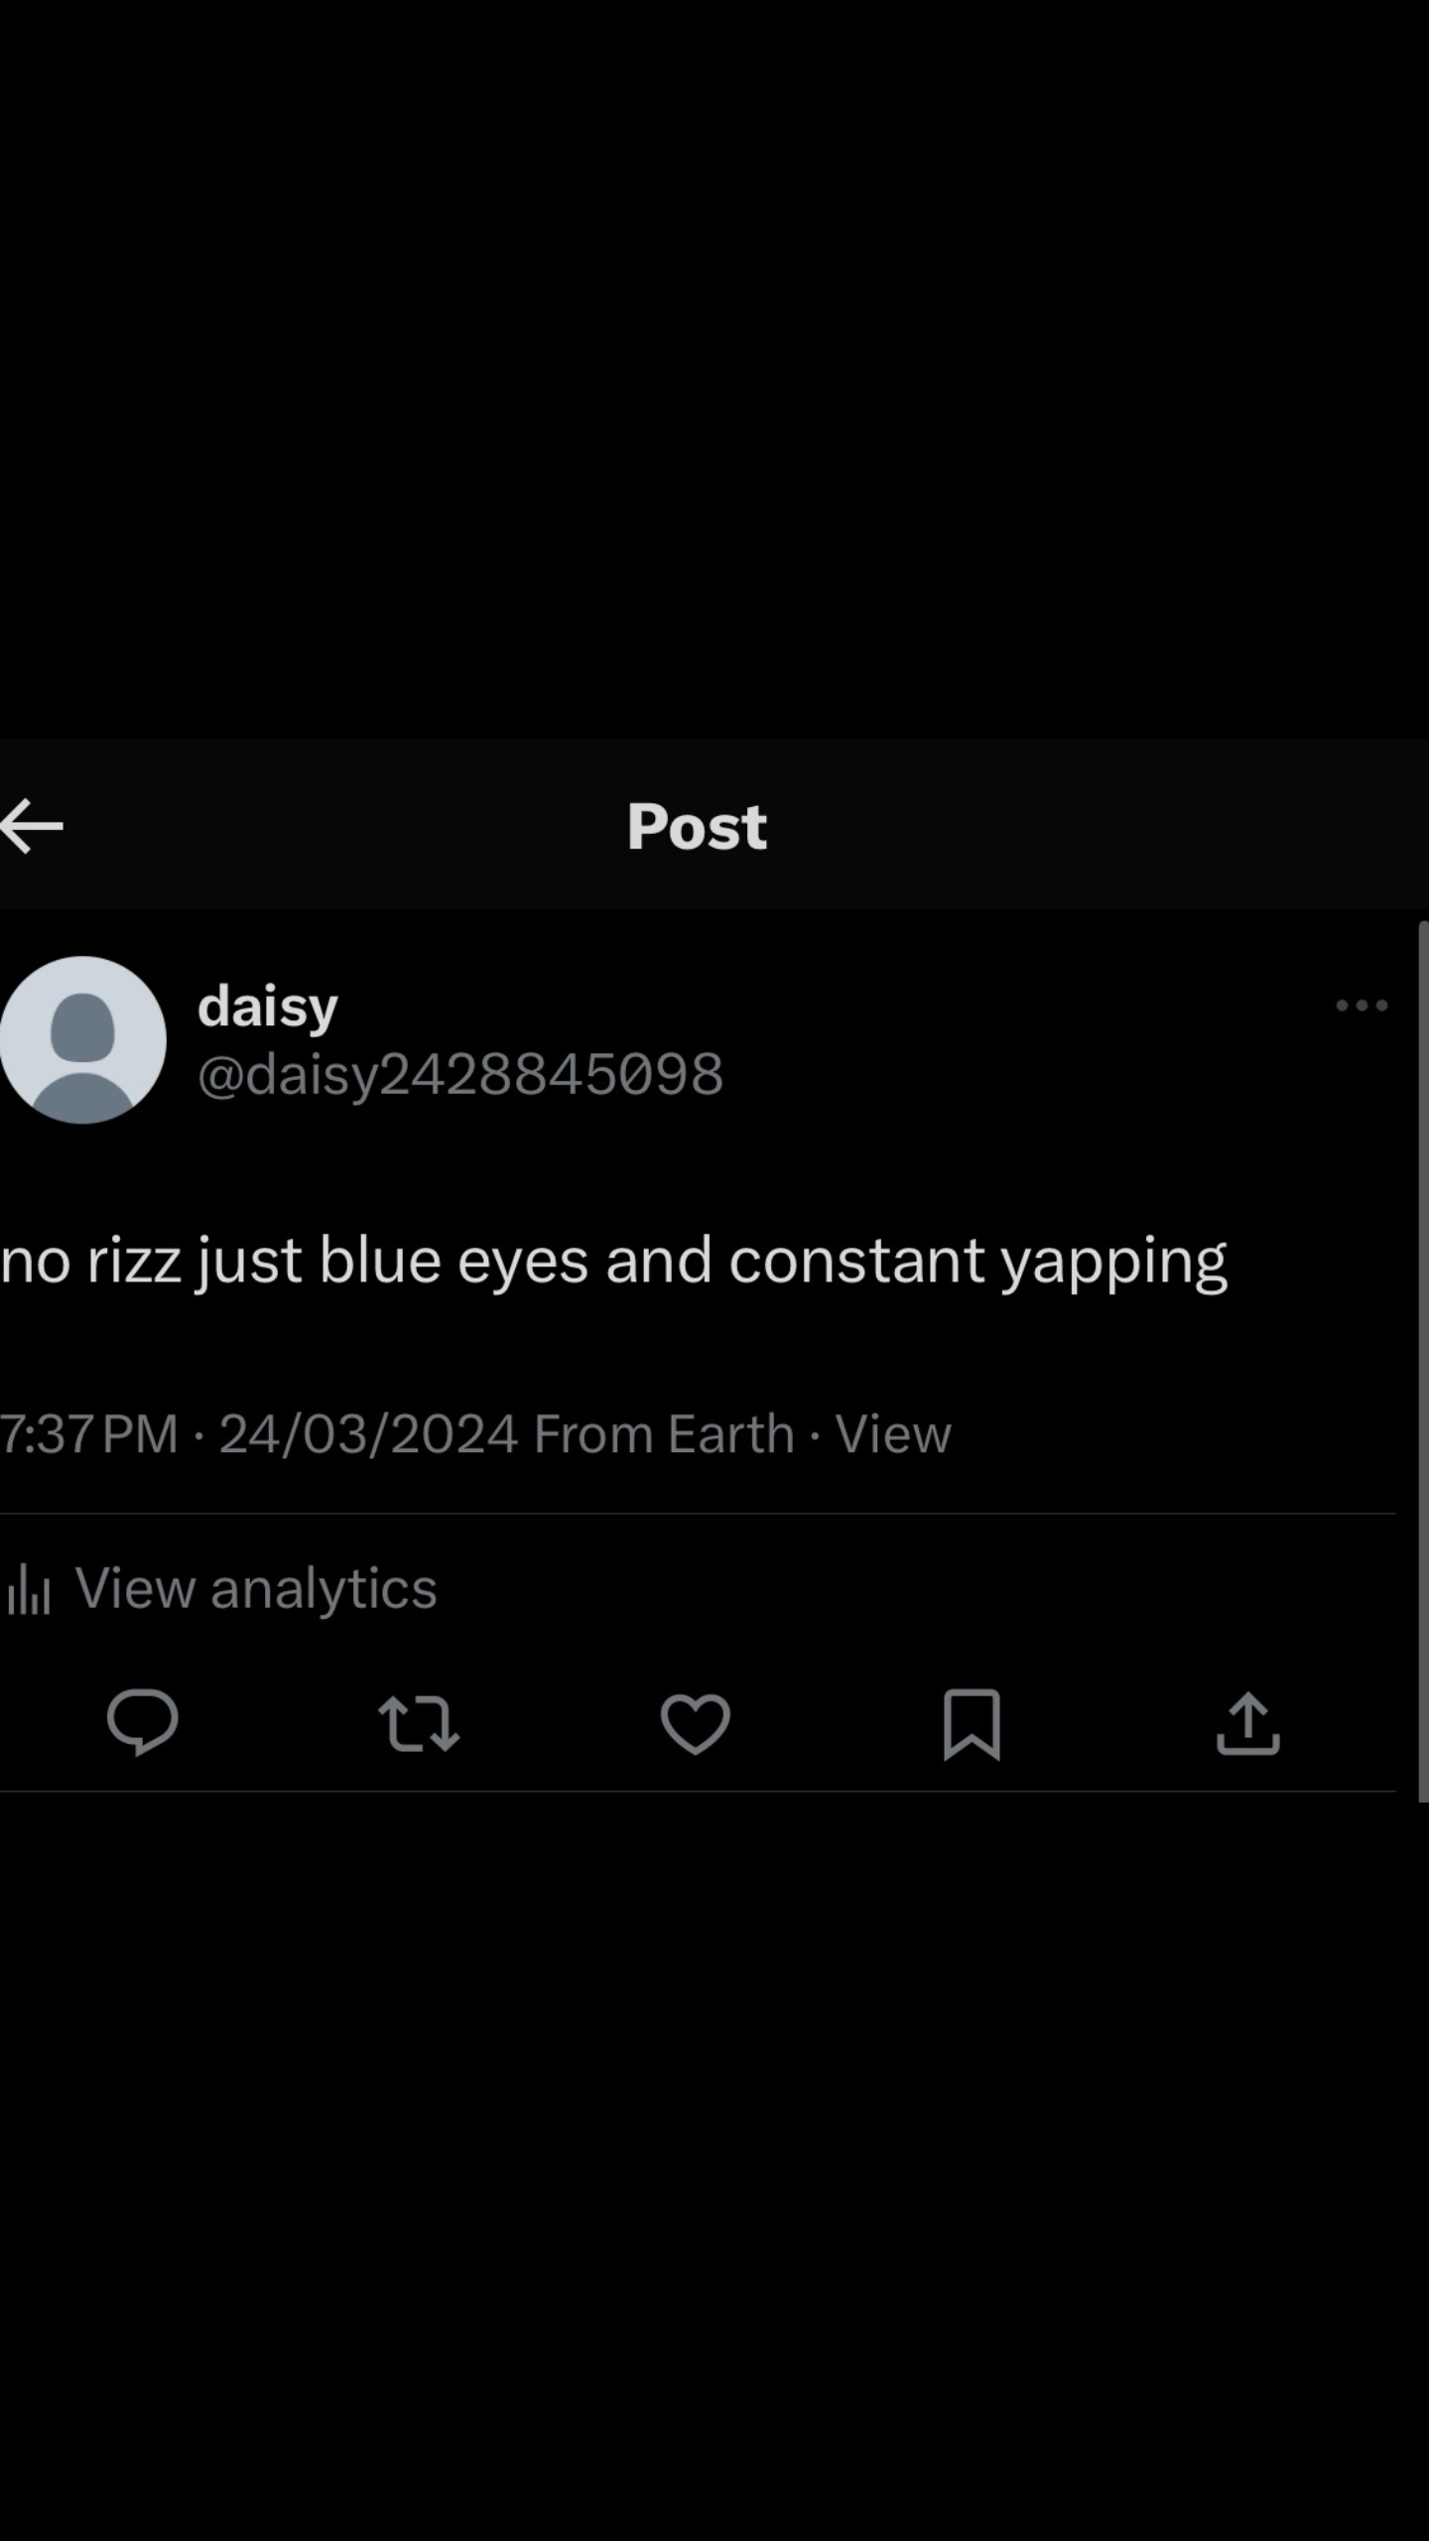
Task: Go back using the left arrow
Action: tap(33, 825)
